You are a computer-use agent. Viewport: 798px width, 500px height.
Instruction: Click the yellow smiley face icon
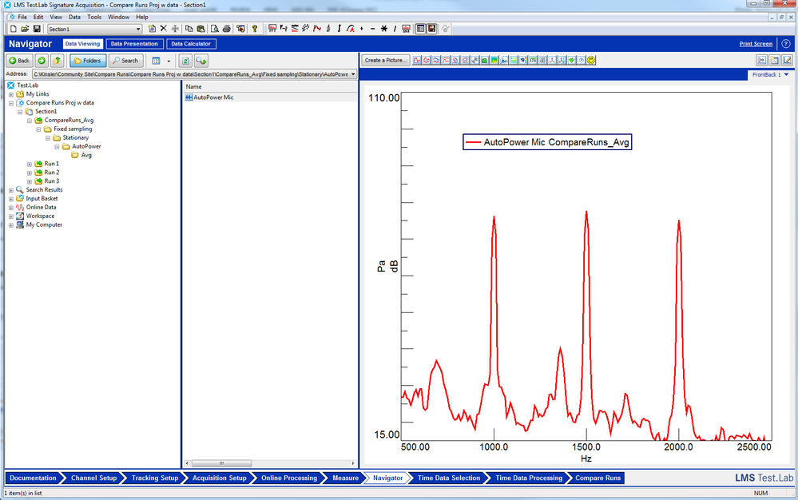[x=591, y=60]
